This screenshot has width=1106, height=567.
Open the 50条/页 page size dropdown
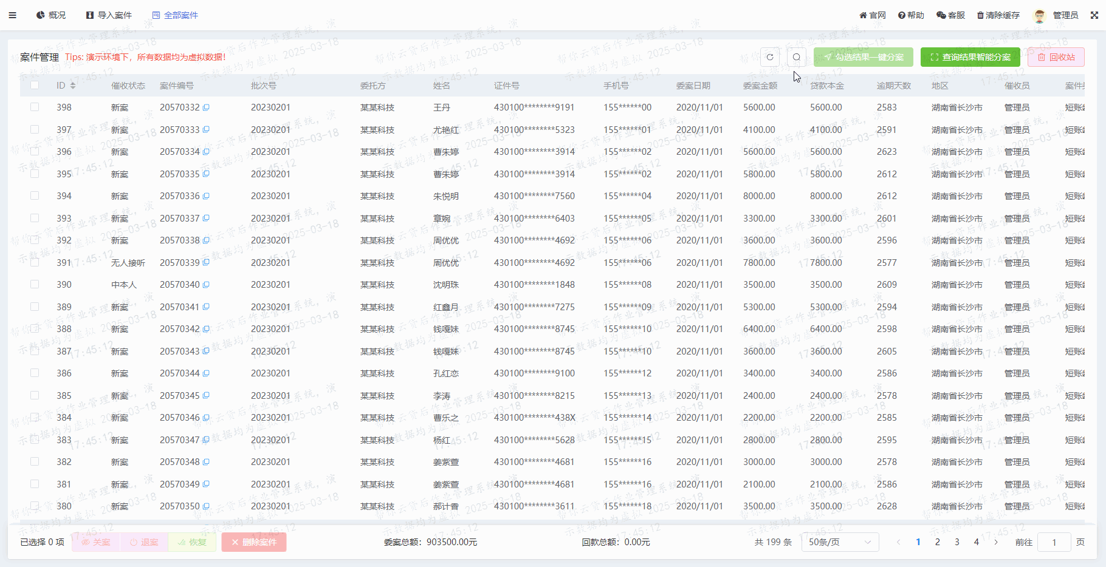point(839,542)
